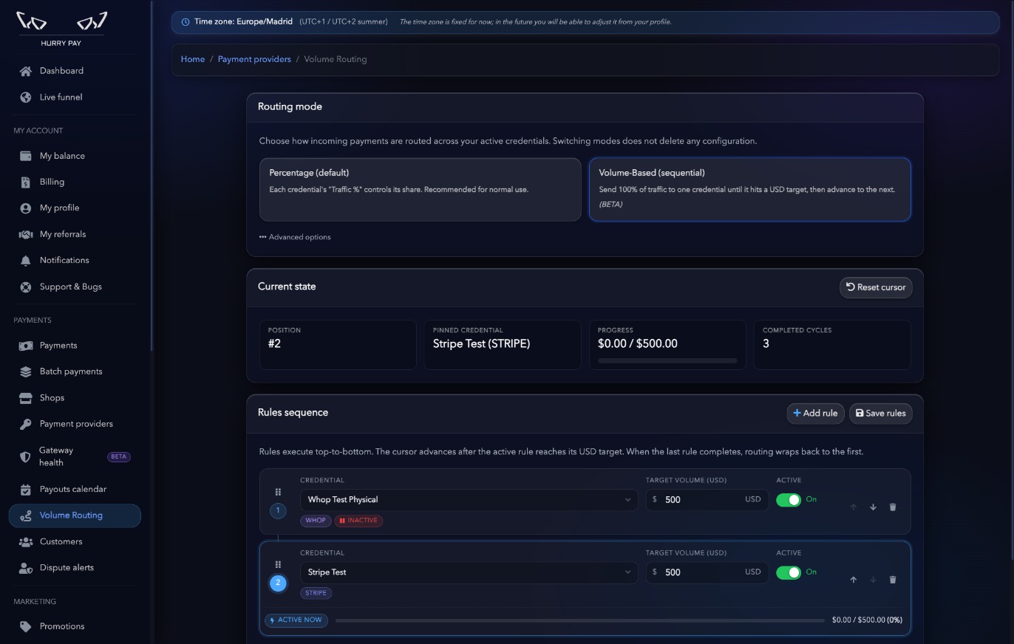Click the Support & Bugs lifebuoy icon

click(x=26, y=287)
